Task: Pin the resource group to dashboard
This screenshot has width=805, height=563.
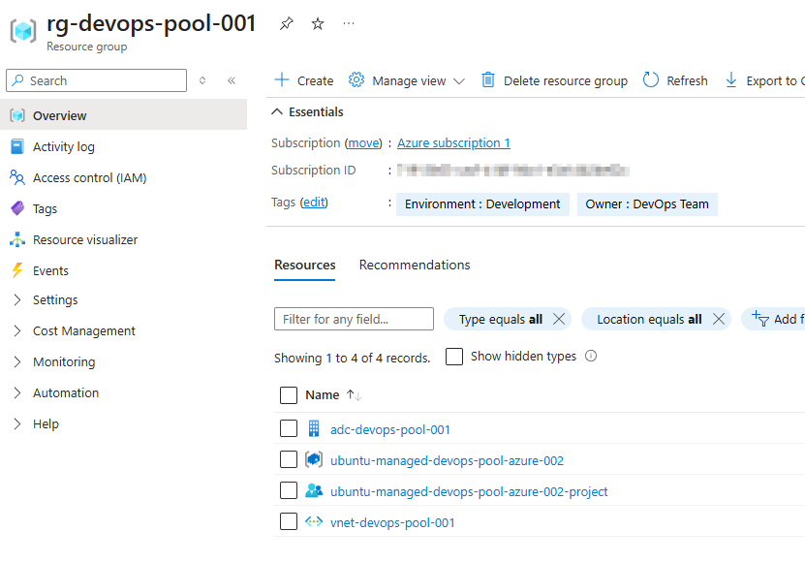Action: [x=286, y=23]
